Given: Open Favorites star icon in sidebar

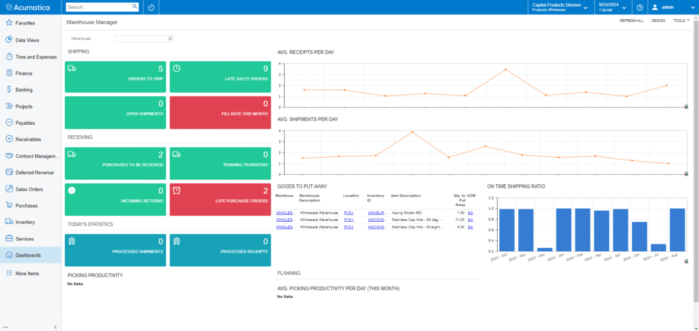Looking at the screenshot, I should pyautogui.click(x=8, y=23).
